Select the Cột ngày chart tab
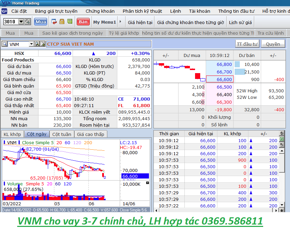The width and height of the screenshot is (290, 230). coord(36,134)
